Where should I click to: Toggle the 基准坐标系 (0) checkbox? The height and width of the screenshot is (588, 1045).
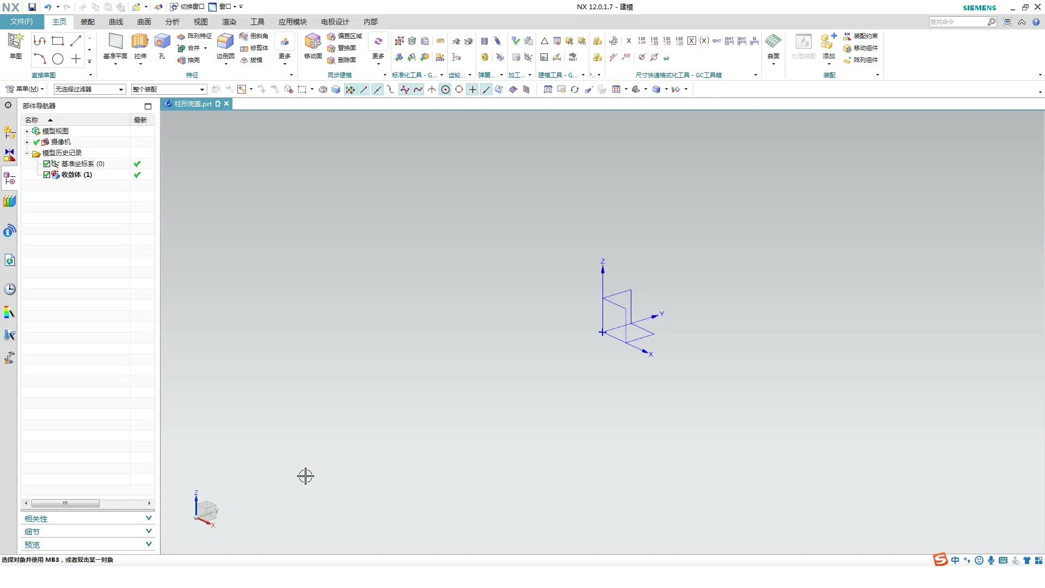[x=47, y=164]
